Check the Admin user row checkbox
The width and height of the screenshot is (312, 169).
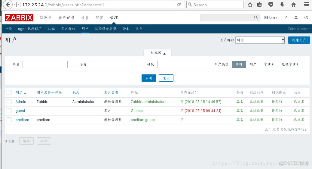tap(9, 101)
